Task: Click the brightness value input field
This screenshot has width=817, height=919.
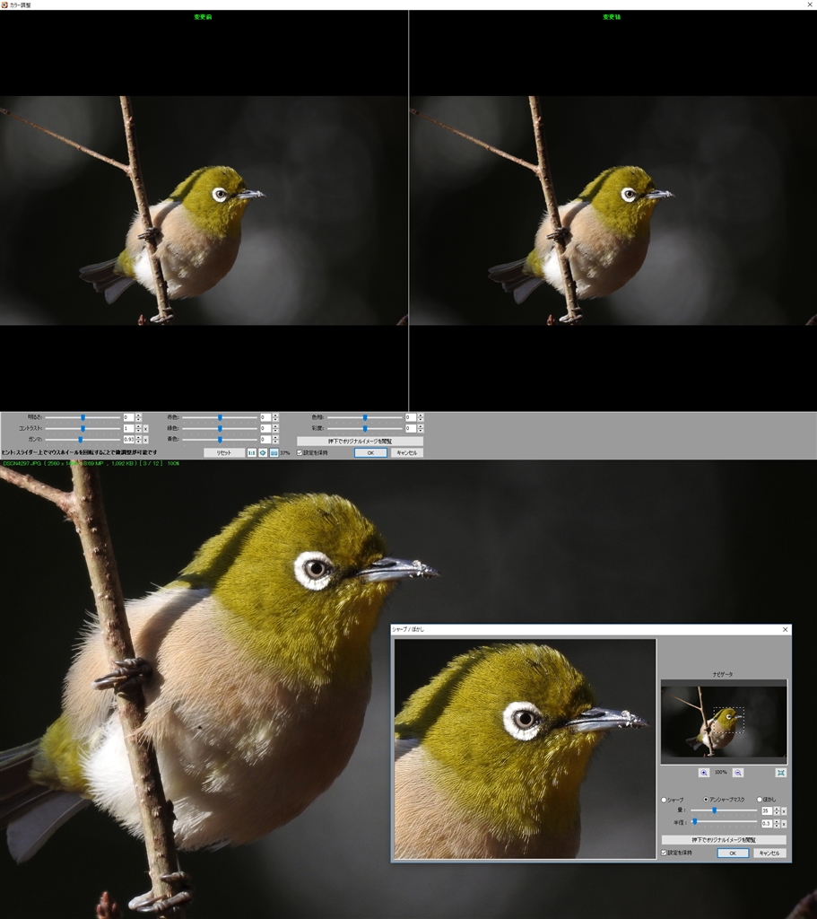Action: (129, 417)
